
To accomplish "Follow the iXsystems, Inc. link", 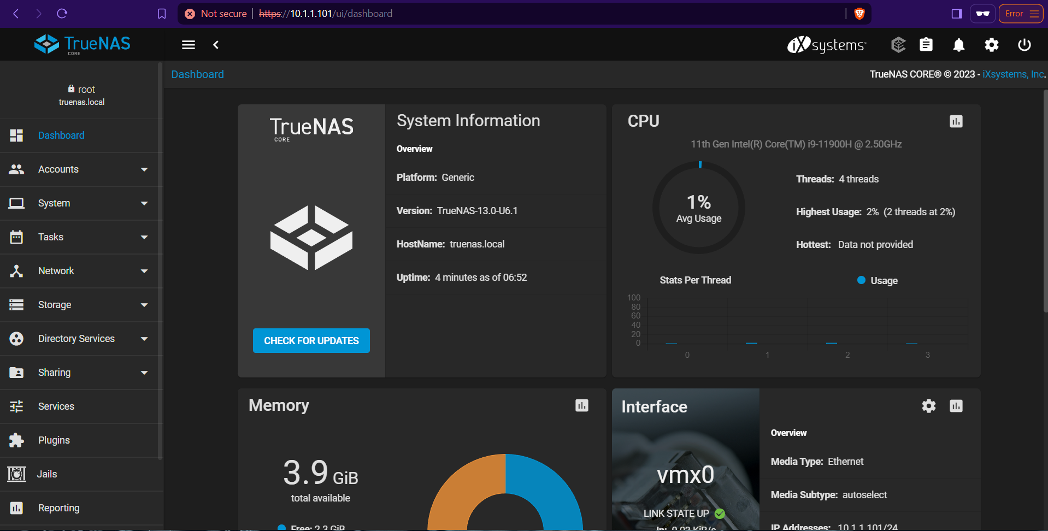I will 1013,74.
